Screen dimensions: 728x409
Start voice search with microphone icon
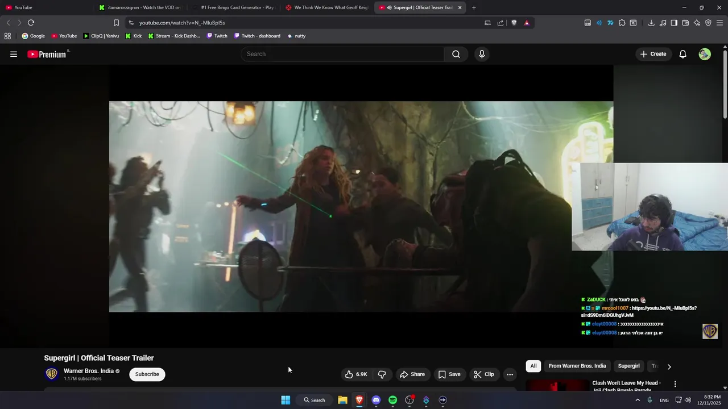(x=482, y=54)
